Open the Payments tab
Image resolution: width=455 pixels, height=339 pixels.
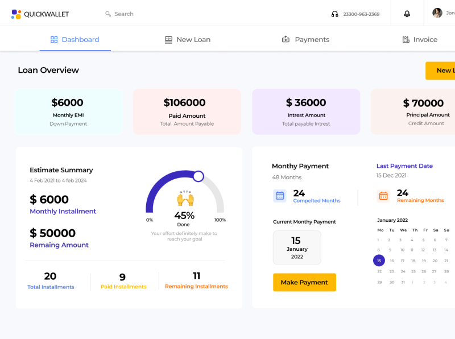(305, 40)
